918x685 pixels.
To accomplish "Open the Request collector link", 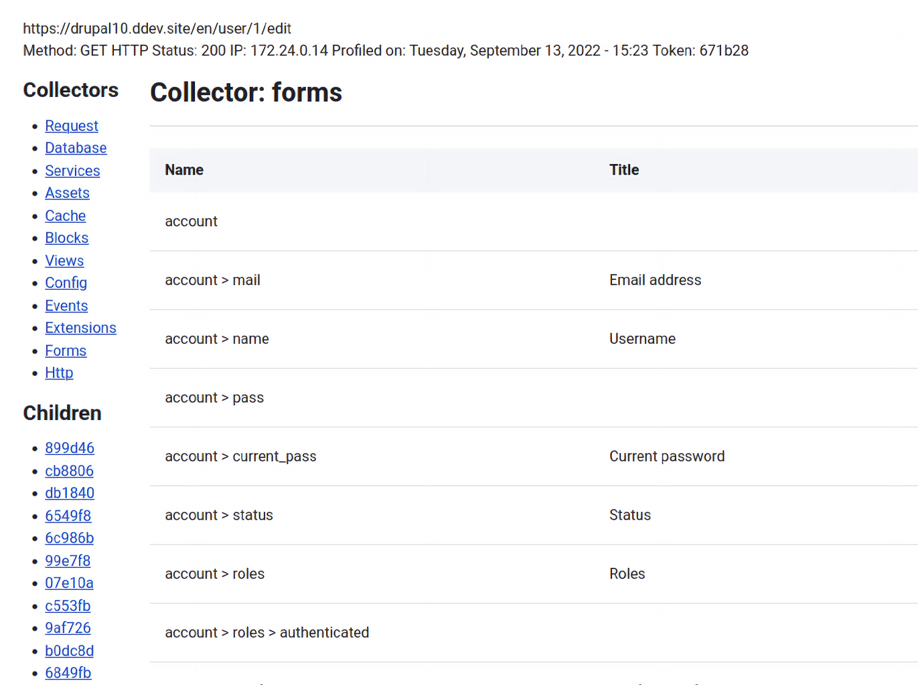I will tap(72, 126).
